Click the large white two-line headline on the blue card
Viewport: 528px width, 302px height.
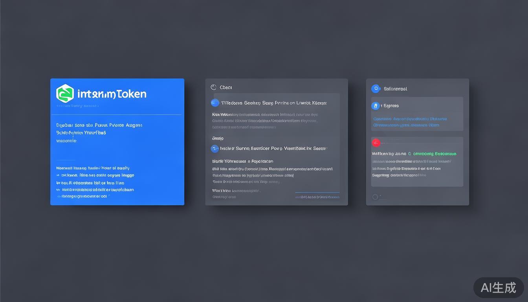(98, 129)
